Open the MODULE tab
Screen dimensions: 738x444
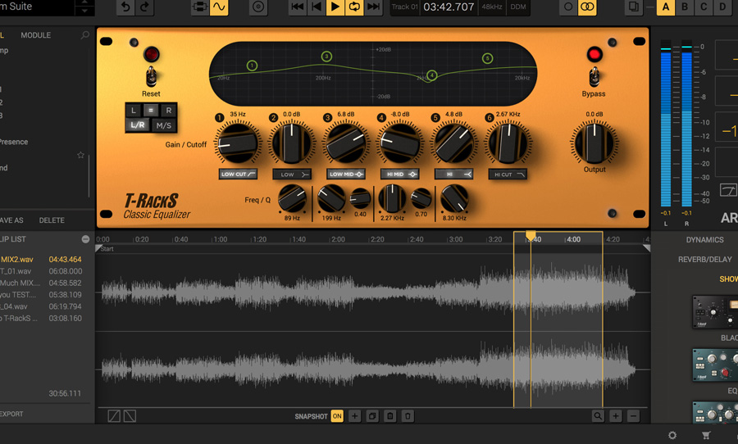pos(36,35)
